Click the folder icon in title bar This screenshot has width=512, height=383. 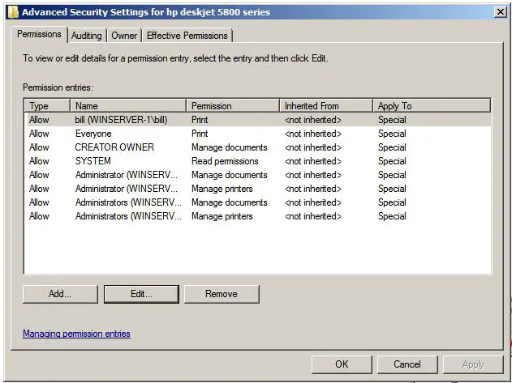12,12
